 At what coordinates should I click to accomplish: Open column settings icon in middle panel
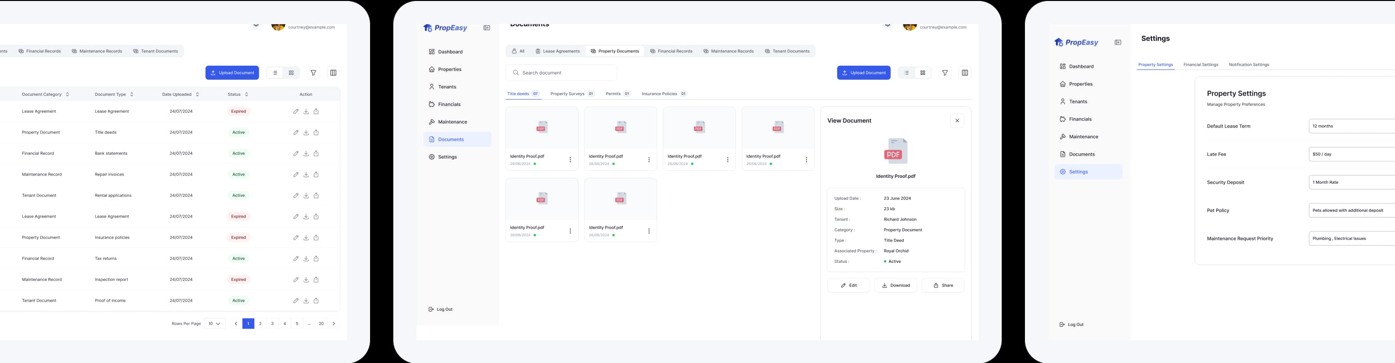[x=964, y=73]
